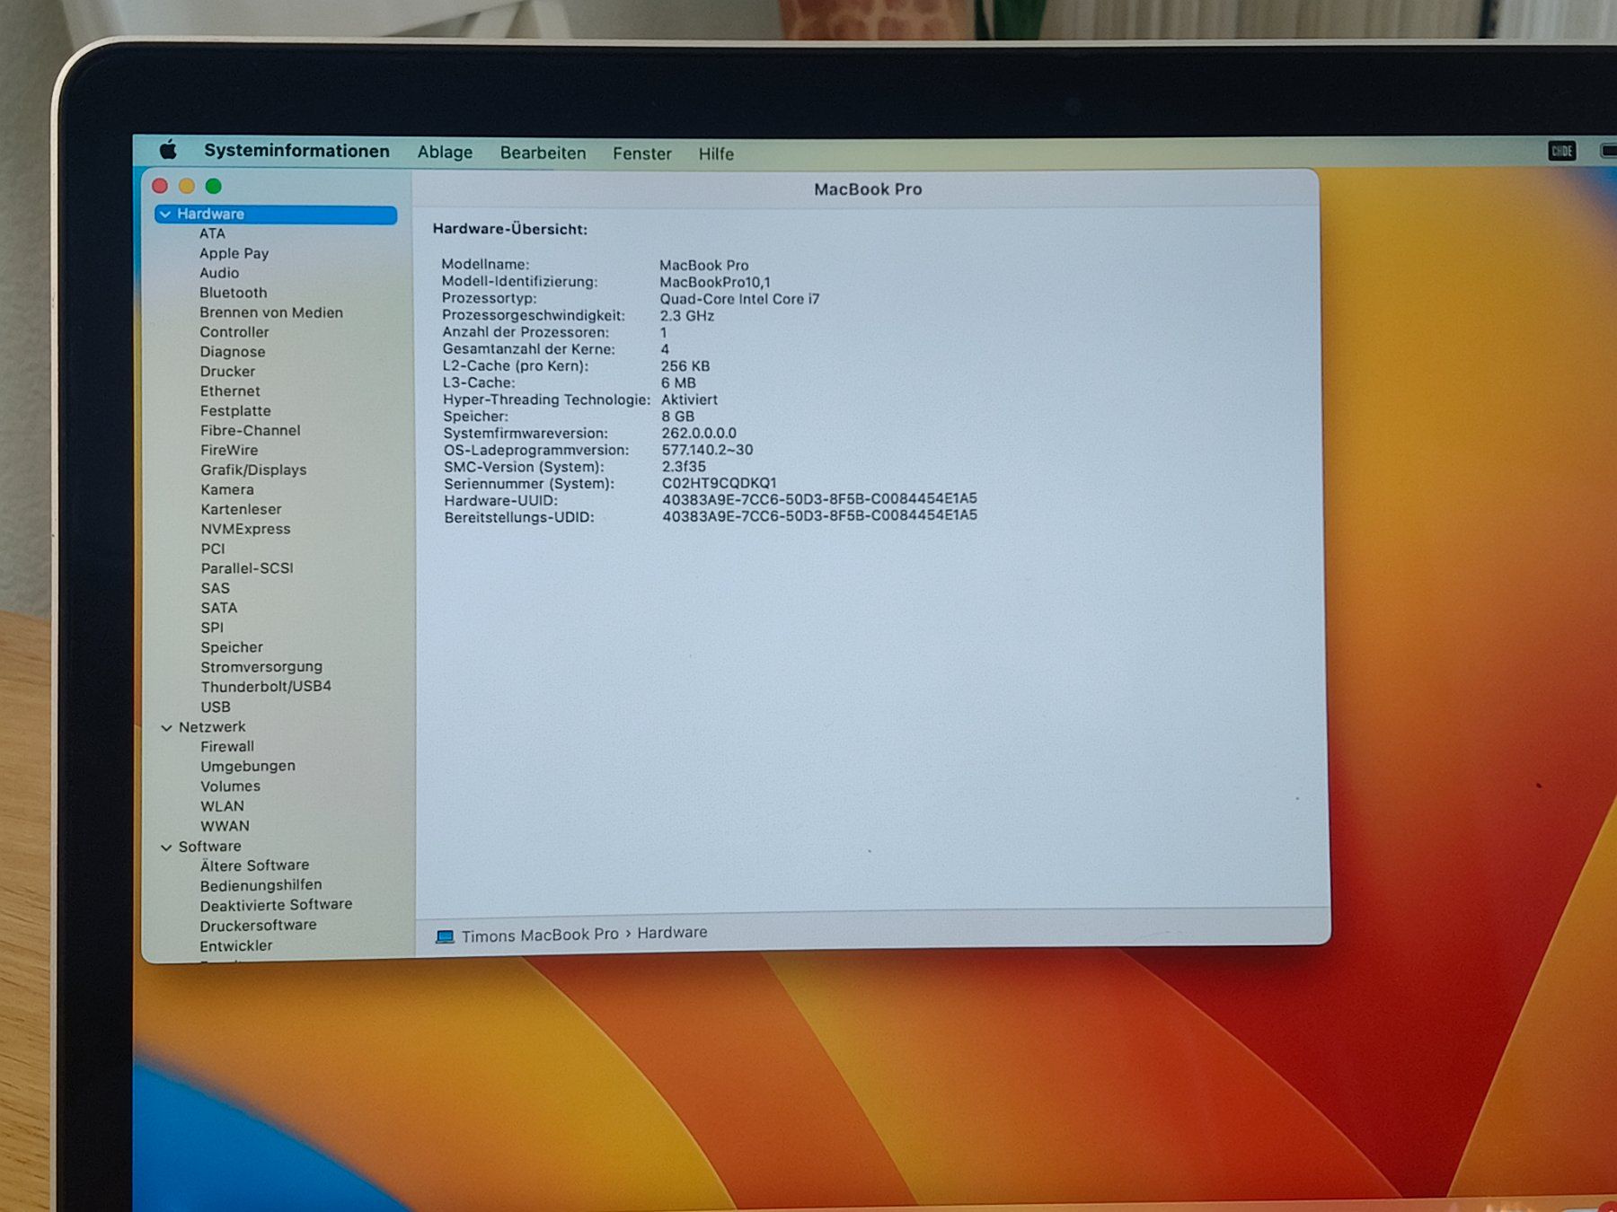Select Thunderbolt/USB4 in the sidebar

pyautogui.click(x=266, y=687)
